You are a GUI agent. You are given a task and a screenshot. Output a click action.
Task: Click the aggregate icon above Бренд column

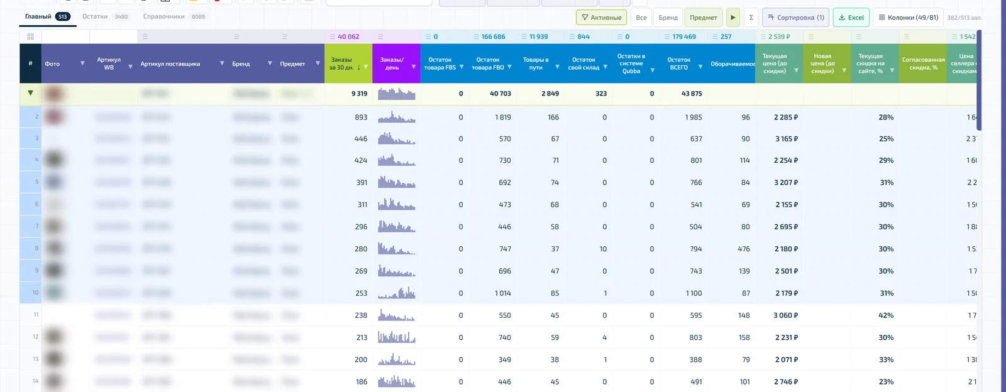coord(236,37)
